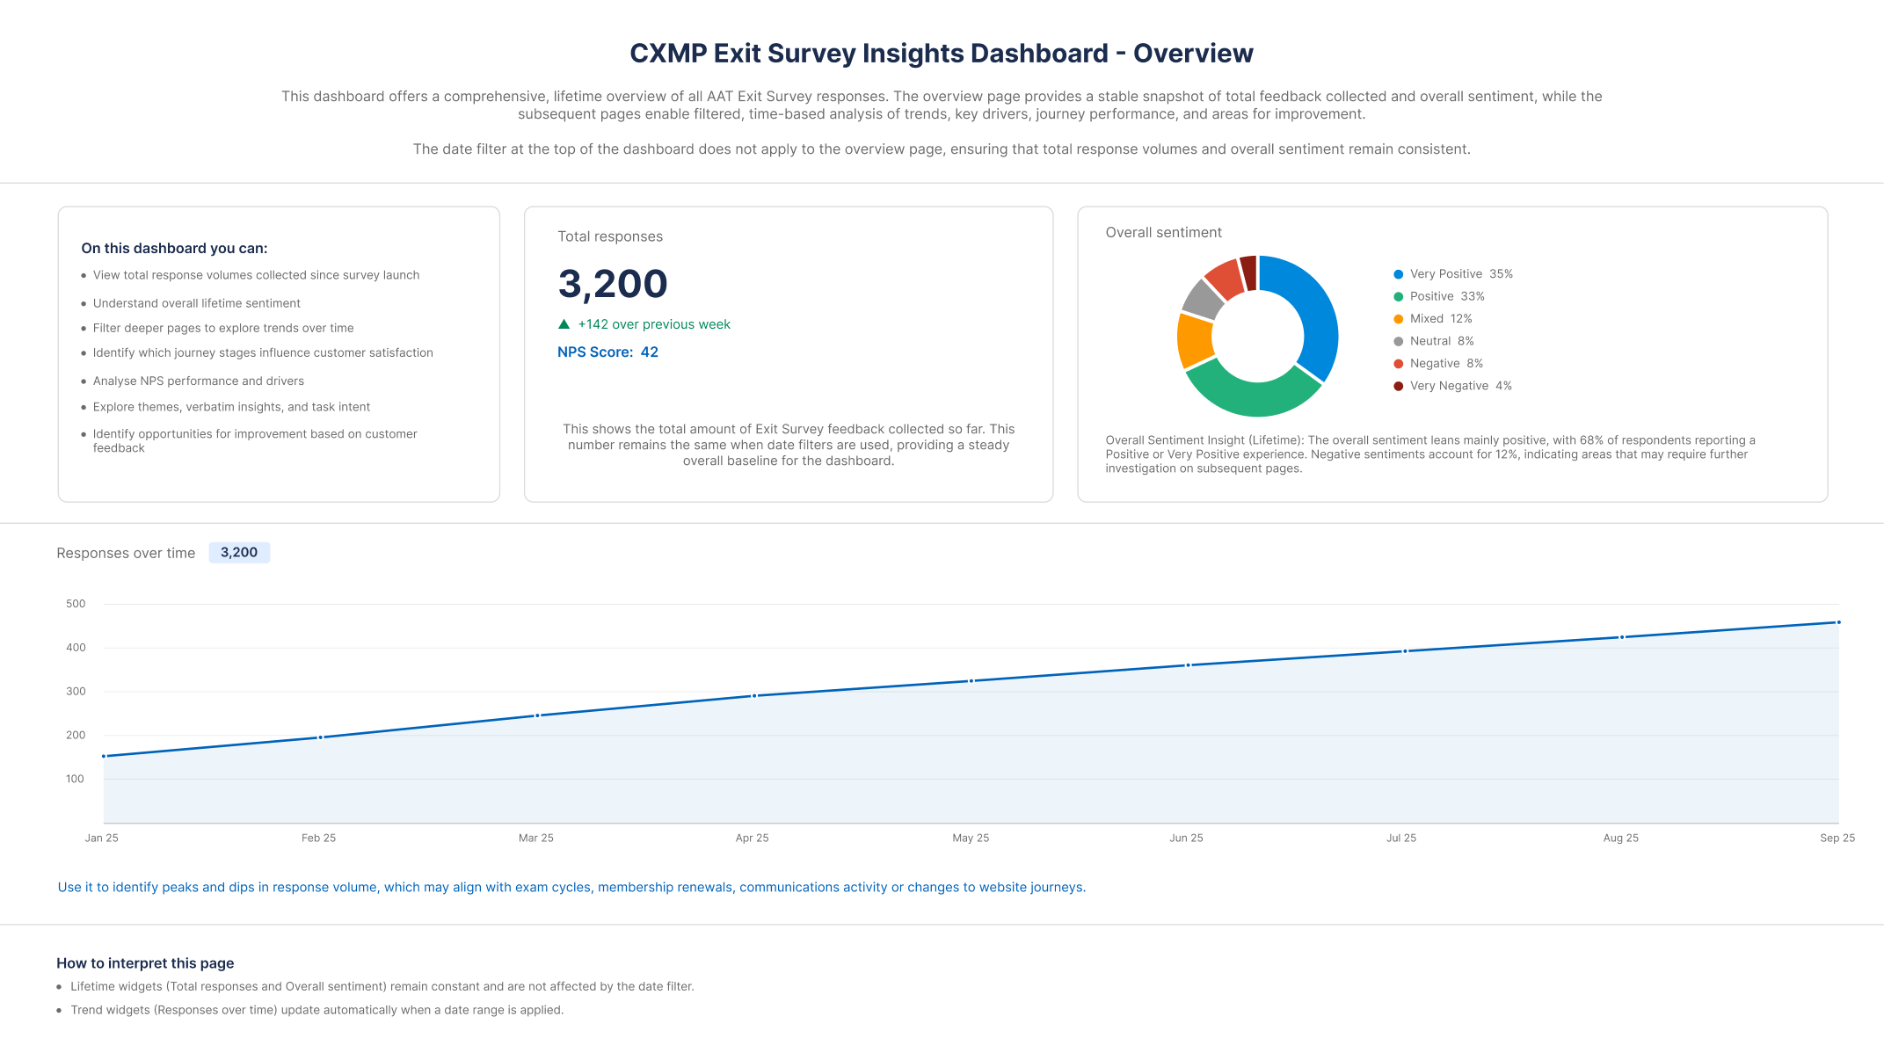This screenshot has height=1060, width=1884.
Task: Click the Overall sentiment card title
Action: tap(1163, 233)
